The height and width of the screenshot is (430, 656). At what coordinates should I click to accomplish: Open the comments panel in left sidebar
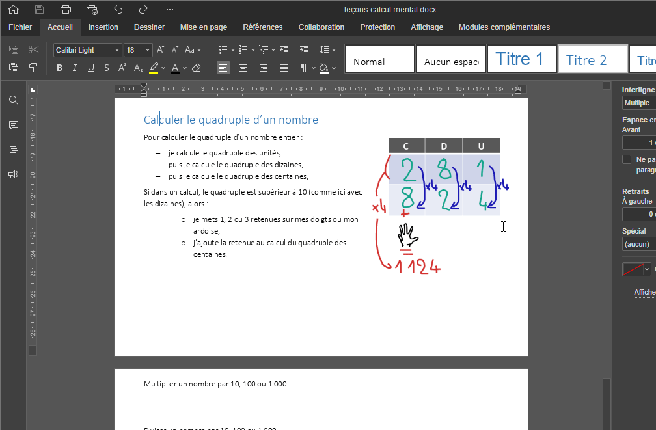pyautogui.click(x=14, y=125)
